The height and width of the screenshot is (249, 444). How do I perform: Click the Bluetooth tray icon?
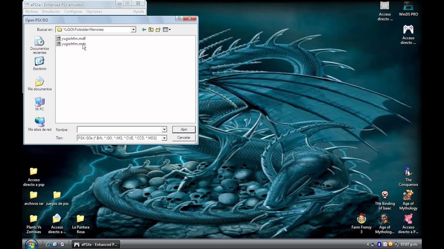tap(379, 245)
